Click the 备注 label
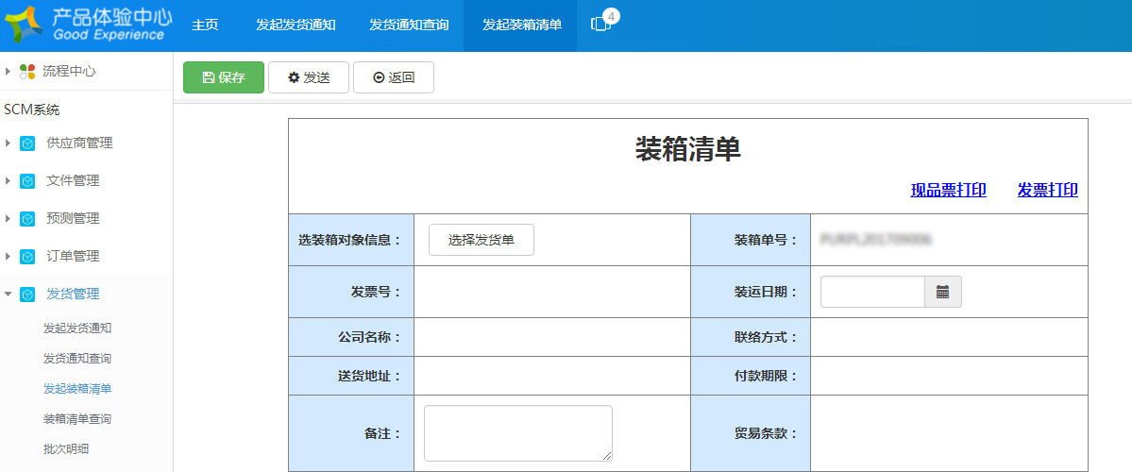 pos(382,433)
